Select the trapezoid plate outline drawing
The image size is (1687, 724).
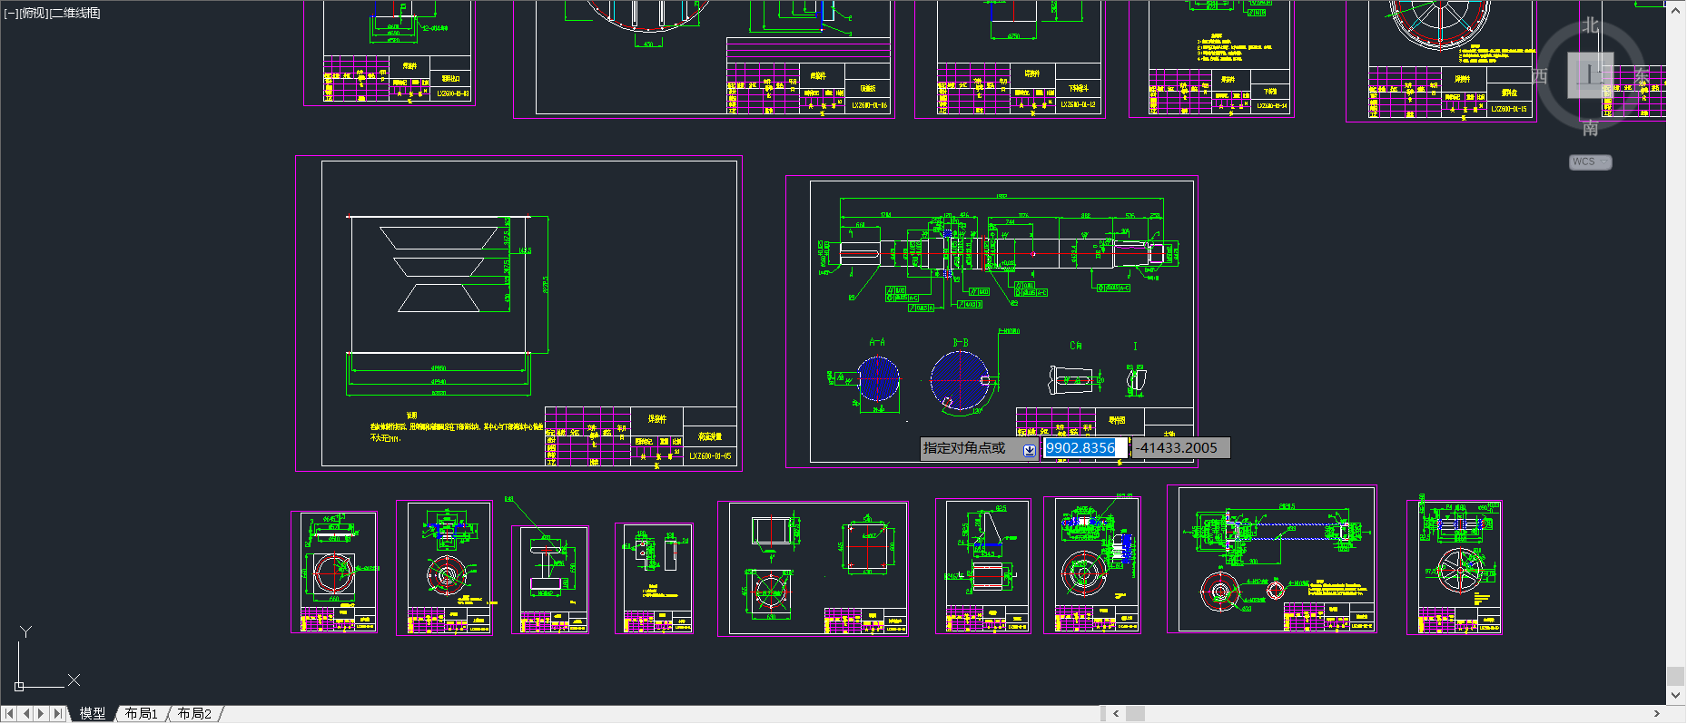439,269
